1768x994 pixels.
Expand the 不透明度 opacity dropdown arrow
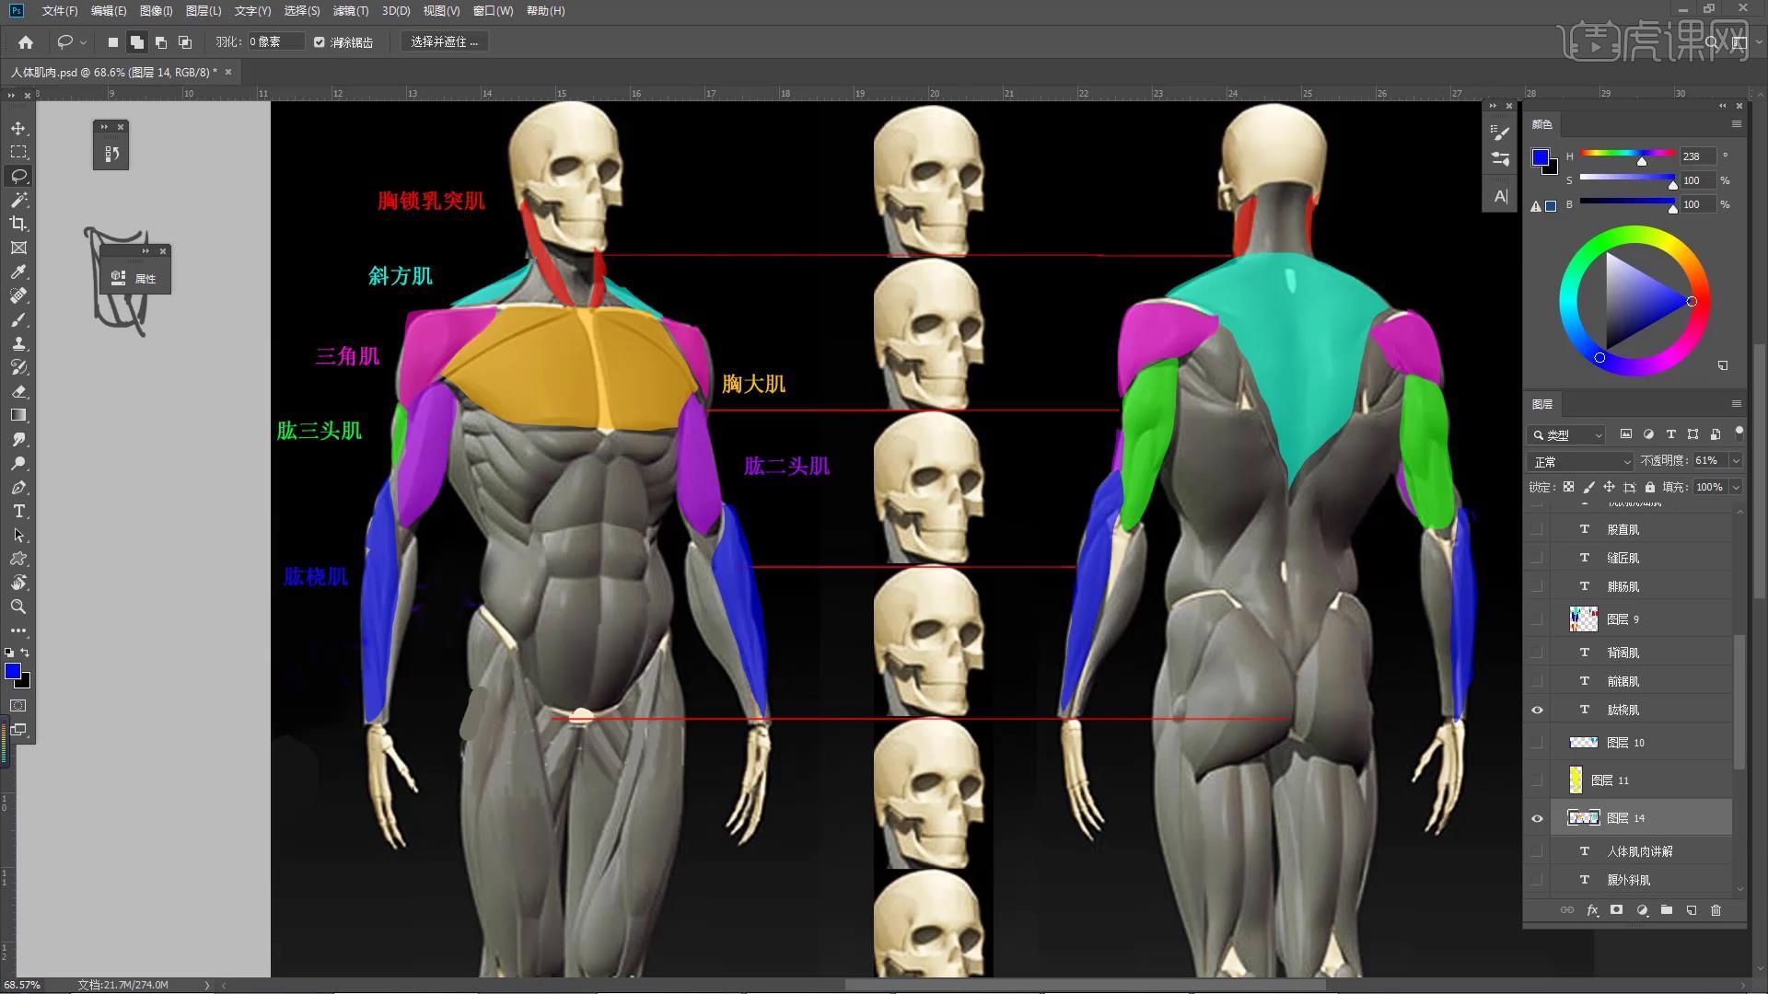point(1736,460)
